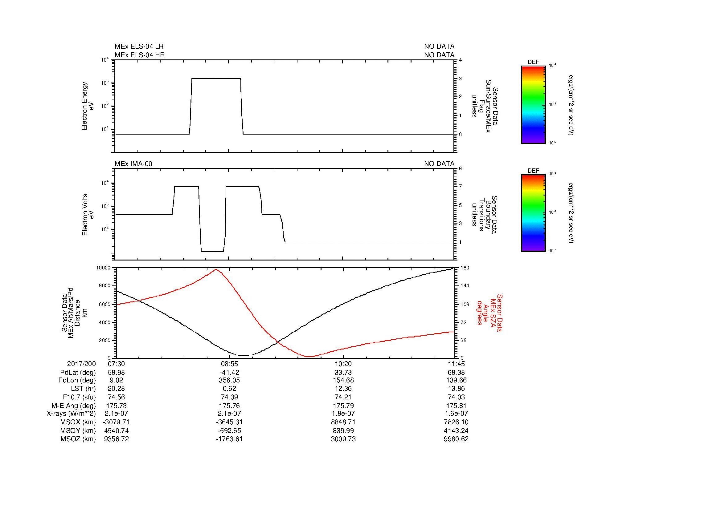Click the '2017/200' date label
This screenshot has width=721, height=509.
(x=81, y=364)
